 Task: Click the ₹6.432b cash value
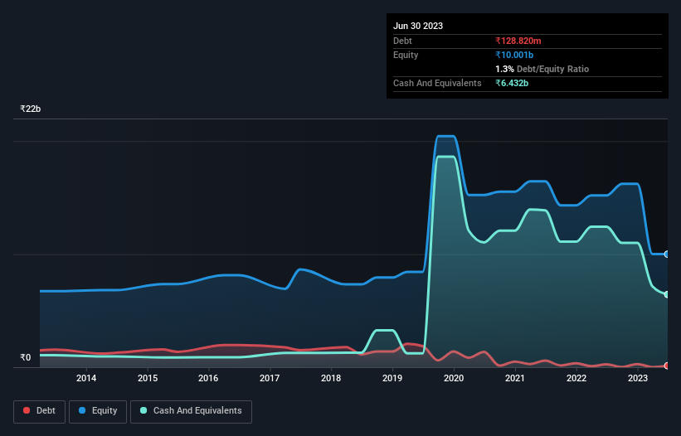click(x=512, y=83)
